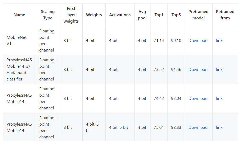Open retrained link for 75.01 Top1 row
The width and height of the screenshot is (249, 141).
[x=219, y=127]
